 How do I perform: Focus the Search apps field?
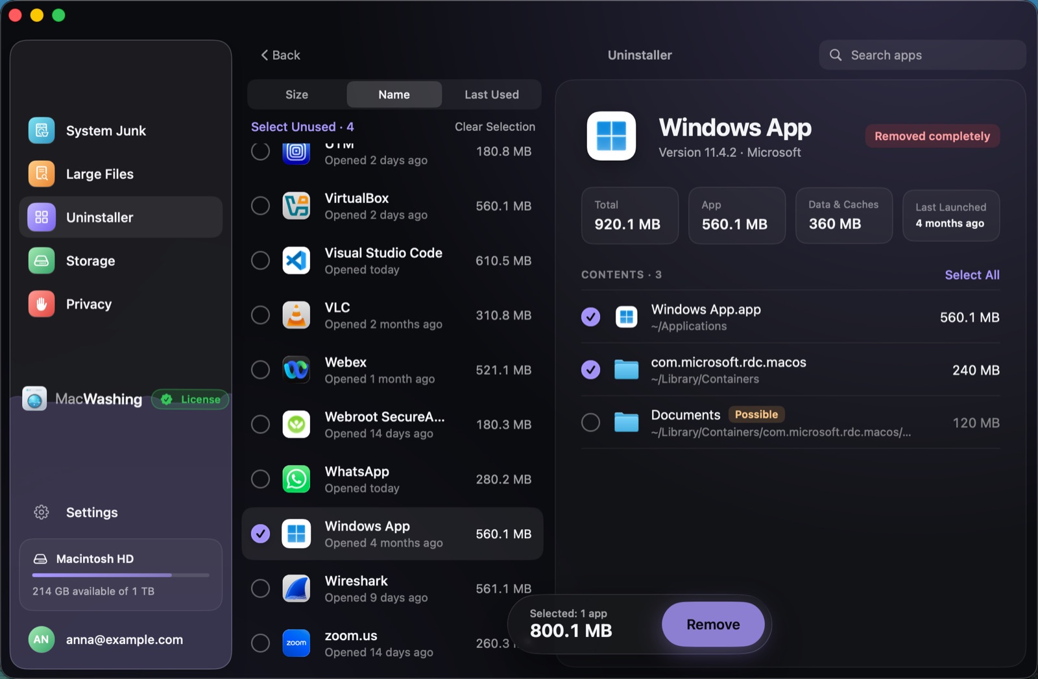click(x=922, y=55)
